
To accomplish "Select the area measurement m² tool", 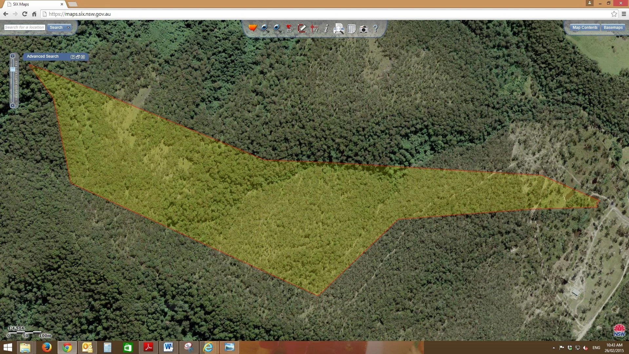I will point(289,29).
